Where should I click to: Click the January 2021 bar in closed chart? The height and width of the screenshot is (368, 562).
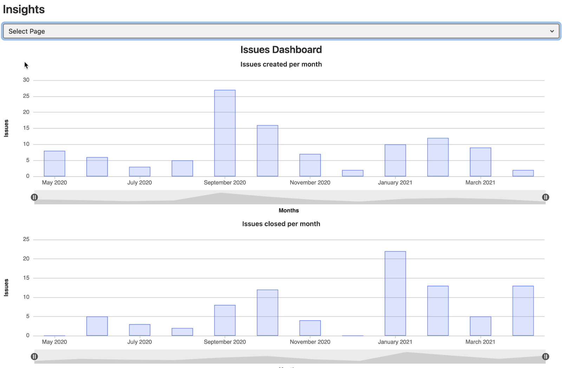tap(395, 294)
